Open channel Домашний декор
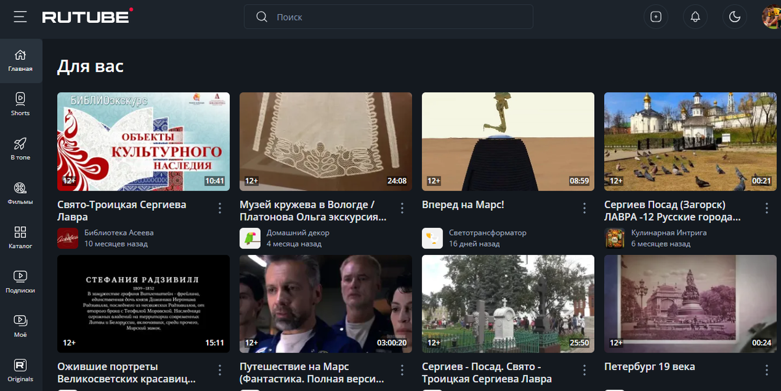 [x=298, y=232]
